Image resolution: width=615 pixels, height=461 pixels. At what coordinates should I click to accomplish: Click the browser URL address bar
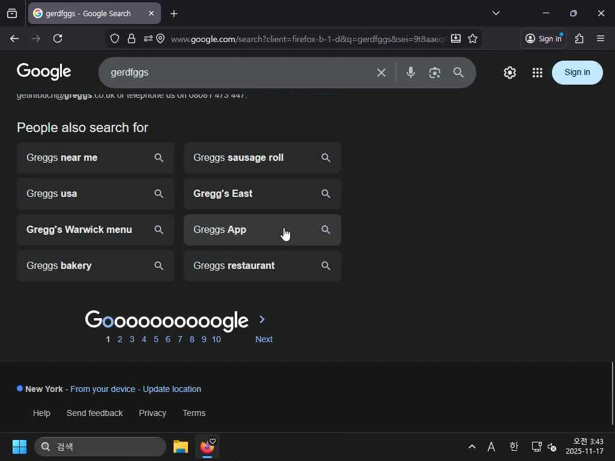click(x=307, y=39)
